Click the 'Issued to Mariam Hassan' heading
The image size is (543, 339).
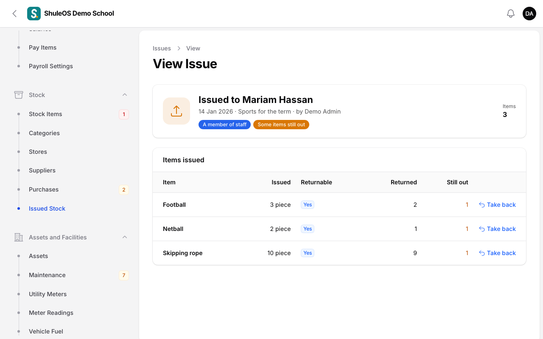256,100
